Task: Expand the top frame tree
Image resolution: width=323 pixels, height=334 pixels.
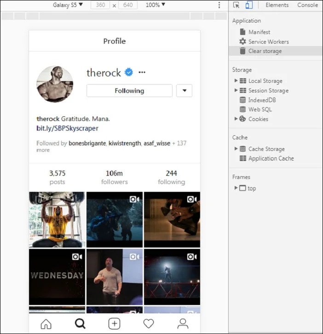Action: click(236, 188)
